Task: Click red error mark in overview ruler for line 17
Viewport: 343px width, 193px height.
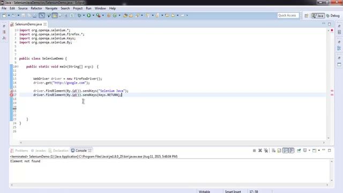Action: (x=332, y=95)
